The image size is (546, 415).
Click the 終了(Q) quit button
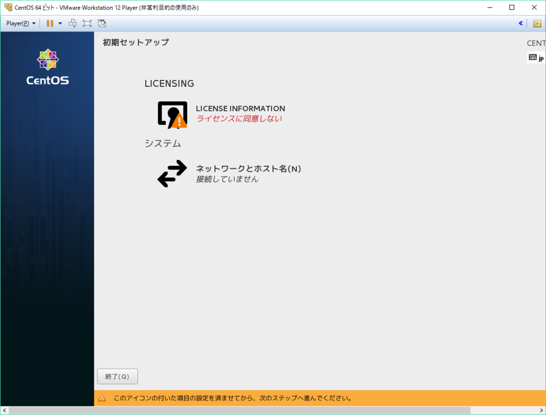coord(117,376)
